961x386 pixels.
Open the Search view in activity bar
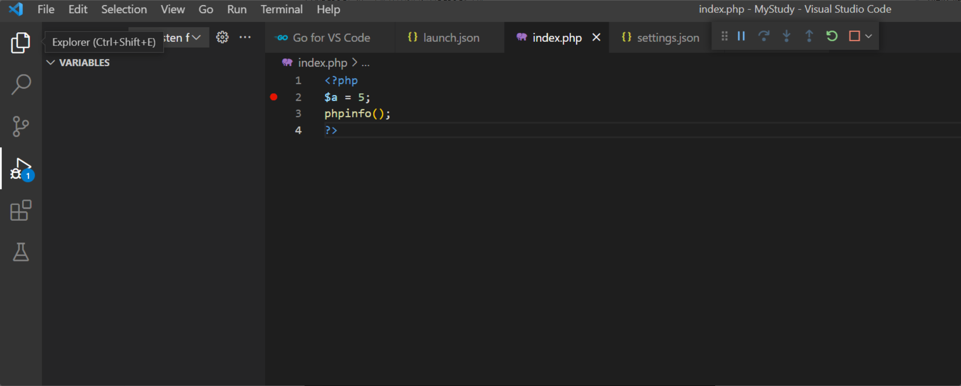21,84
